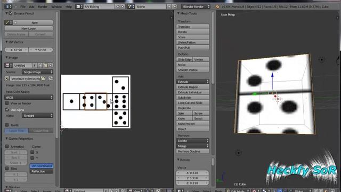Add a new screen layout with plus icon
341x192 pixels.
tap(117, 7)
